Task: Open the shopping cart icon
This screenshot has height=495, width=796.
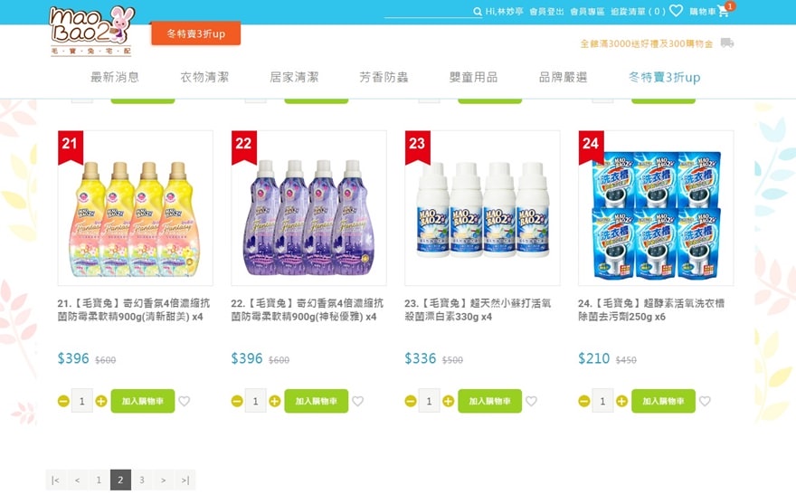Action: pos(724,12)
